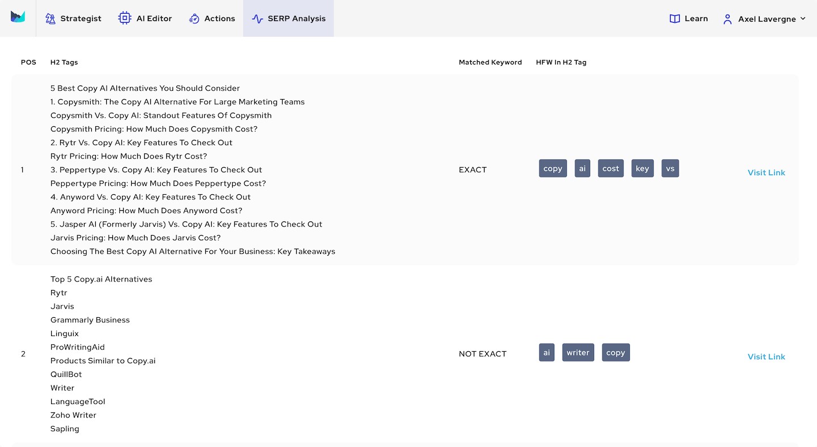
Task: Click the 'writer' keyword tag
Action: [578, 352]
